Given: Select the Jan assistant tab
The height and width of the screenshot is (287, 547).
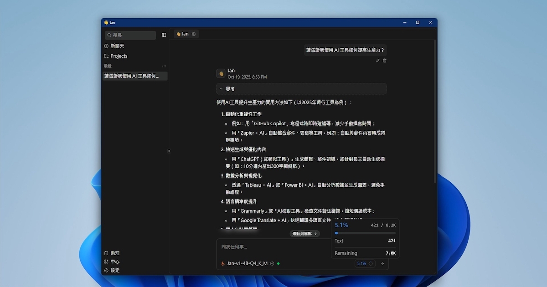Looking at the screenshot, I should click(x=182, y=34).
